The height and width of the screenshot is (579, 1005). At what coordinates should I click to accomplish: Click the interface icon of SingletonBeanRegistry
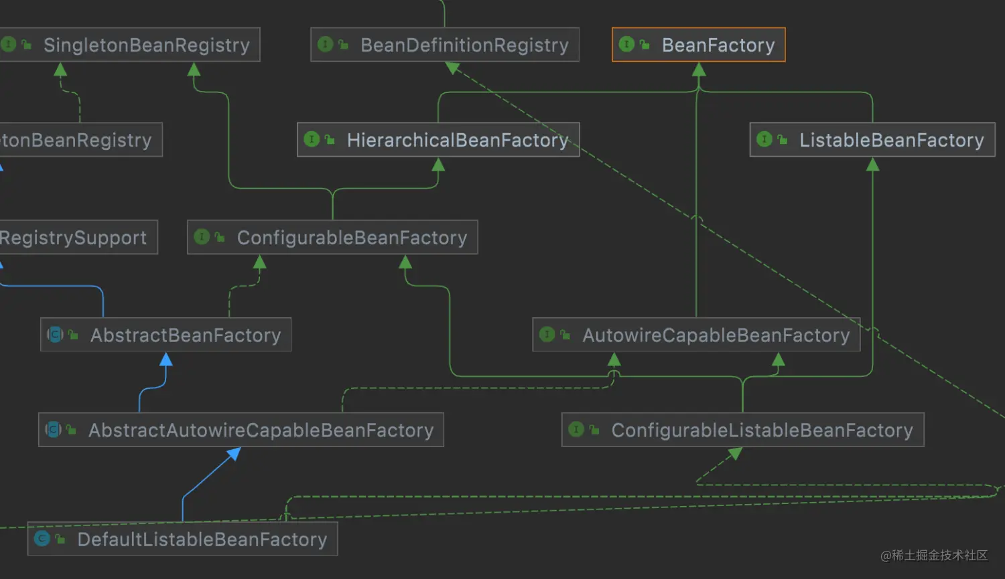pyautogui.click(x=8, y=44)
